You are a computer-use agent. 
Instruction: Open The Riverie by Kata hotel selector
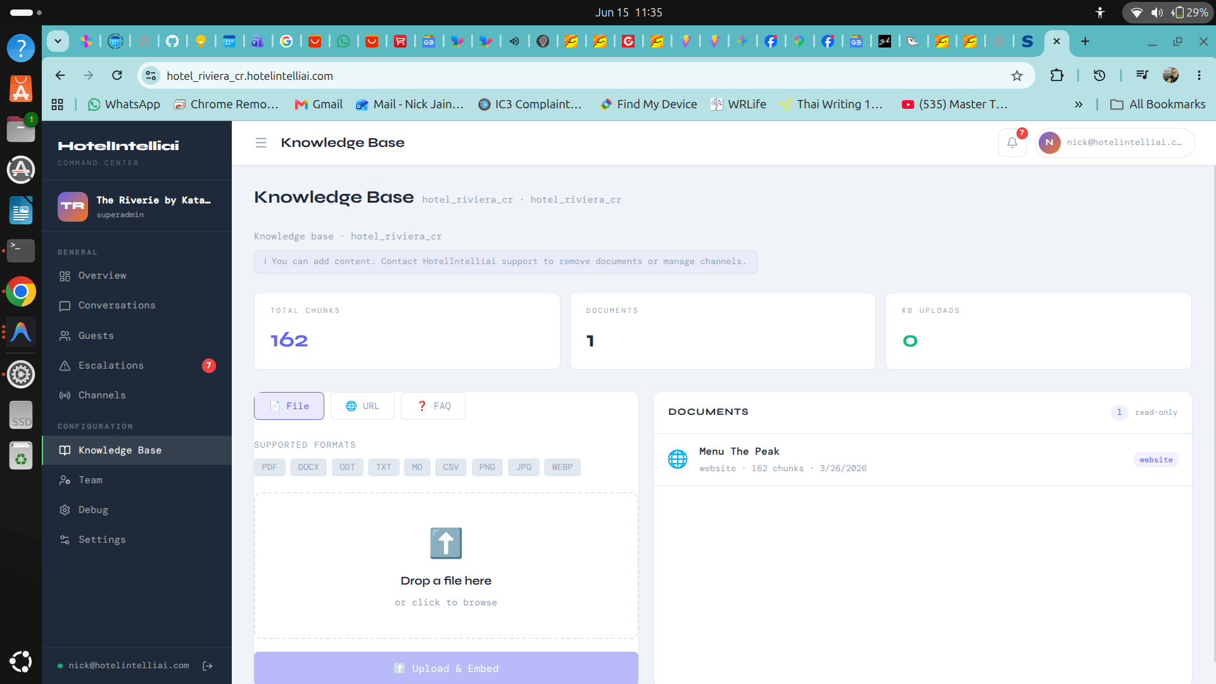(137, 206)
